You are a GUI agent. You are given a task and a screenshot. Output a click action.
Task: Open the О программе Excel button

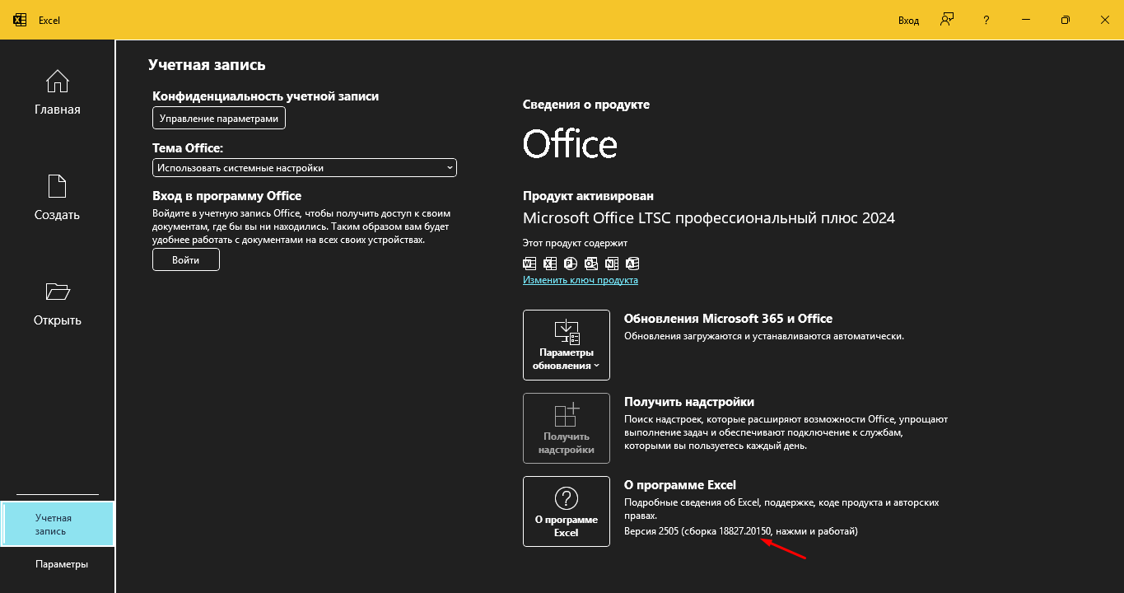567,511
